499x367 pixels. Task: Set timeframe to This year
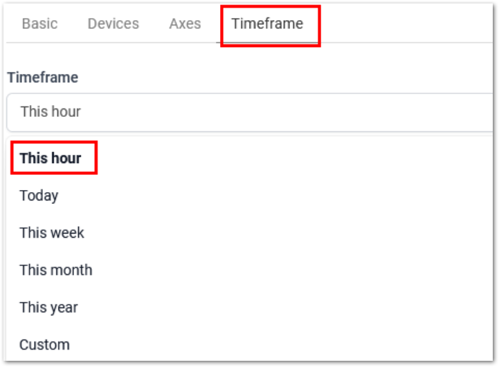click(48, 308)
